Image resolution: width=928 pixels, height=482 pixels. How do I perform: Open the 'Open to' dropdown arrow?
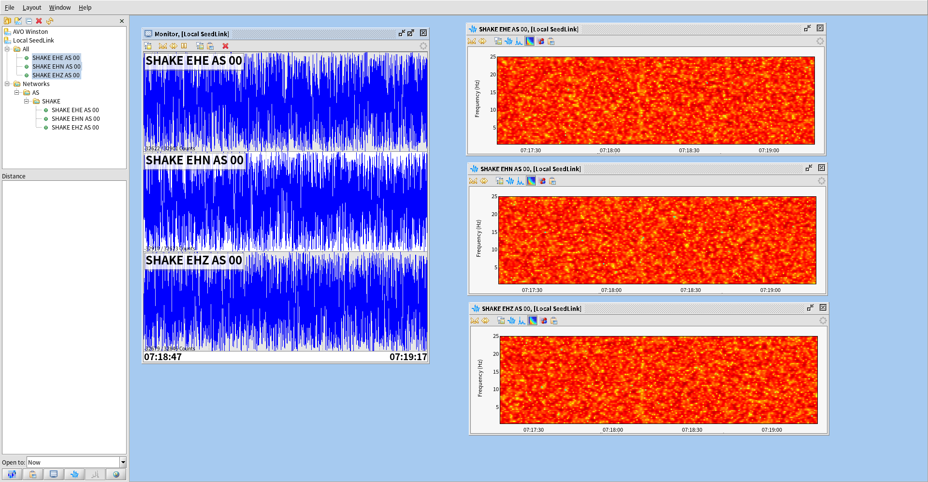(123, 462)
